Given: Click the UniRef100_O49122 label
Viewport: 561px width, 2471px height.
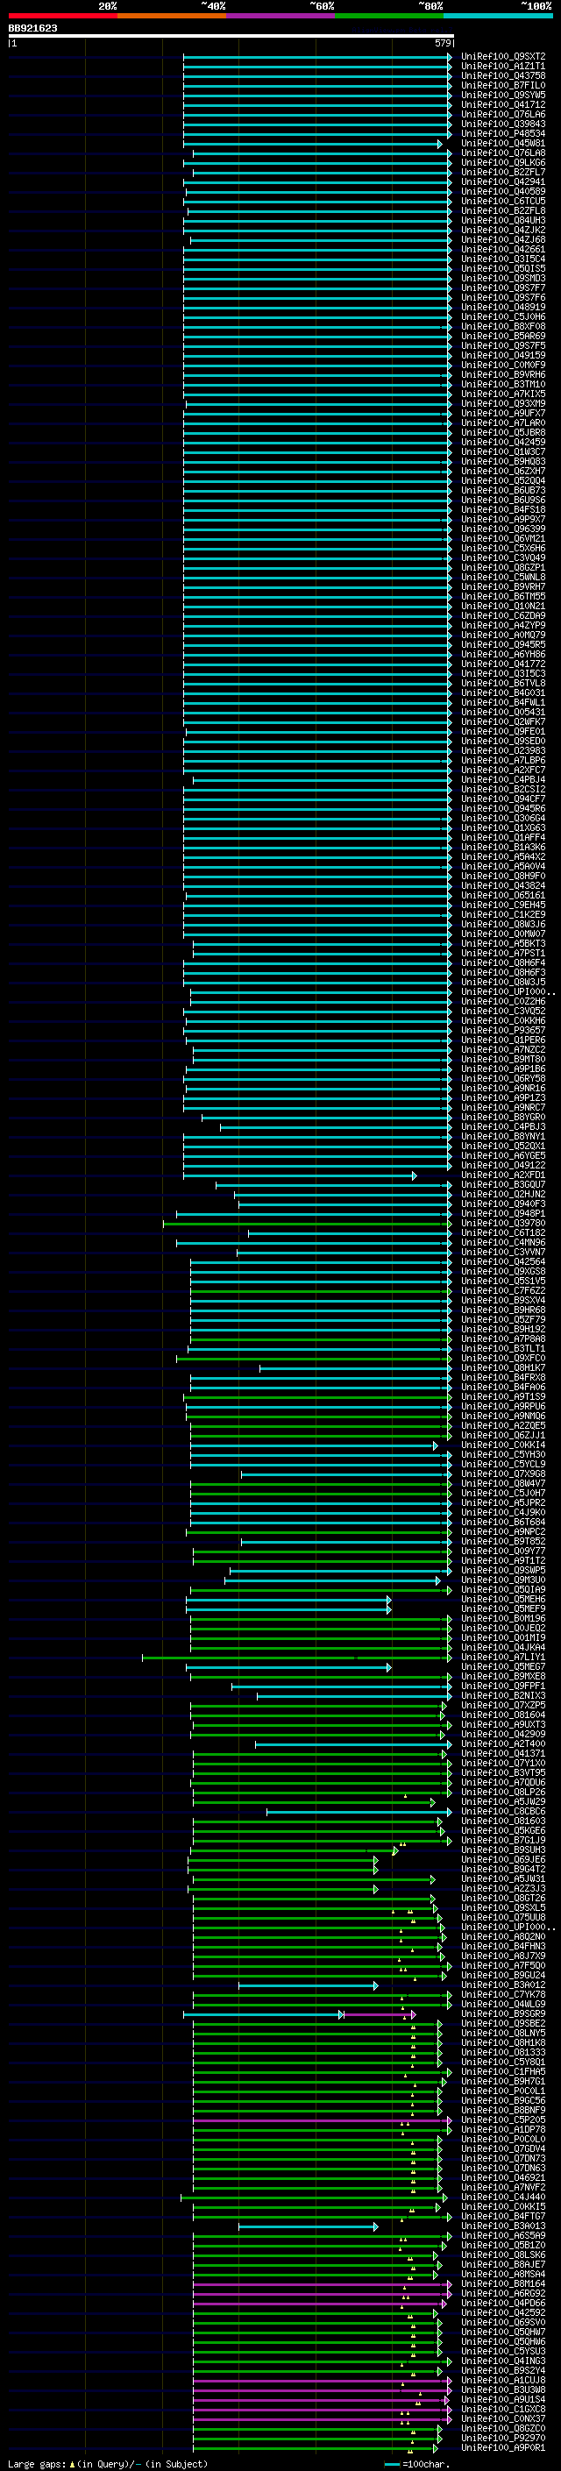Looking at the screenshot, I should pyautogui.click(x=503, y=1166).
